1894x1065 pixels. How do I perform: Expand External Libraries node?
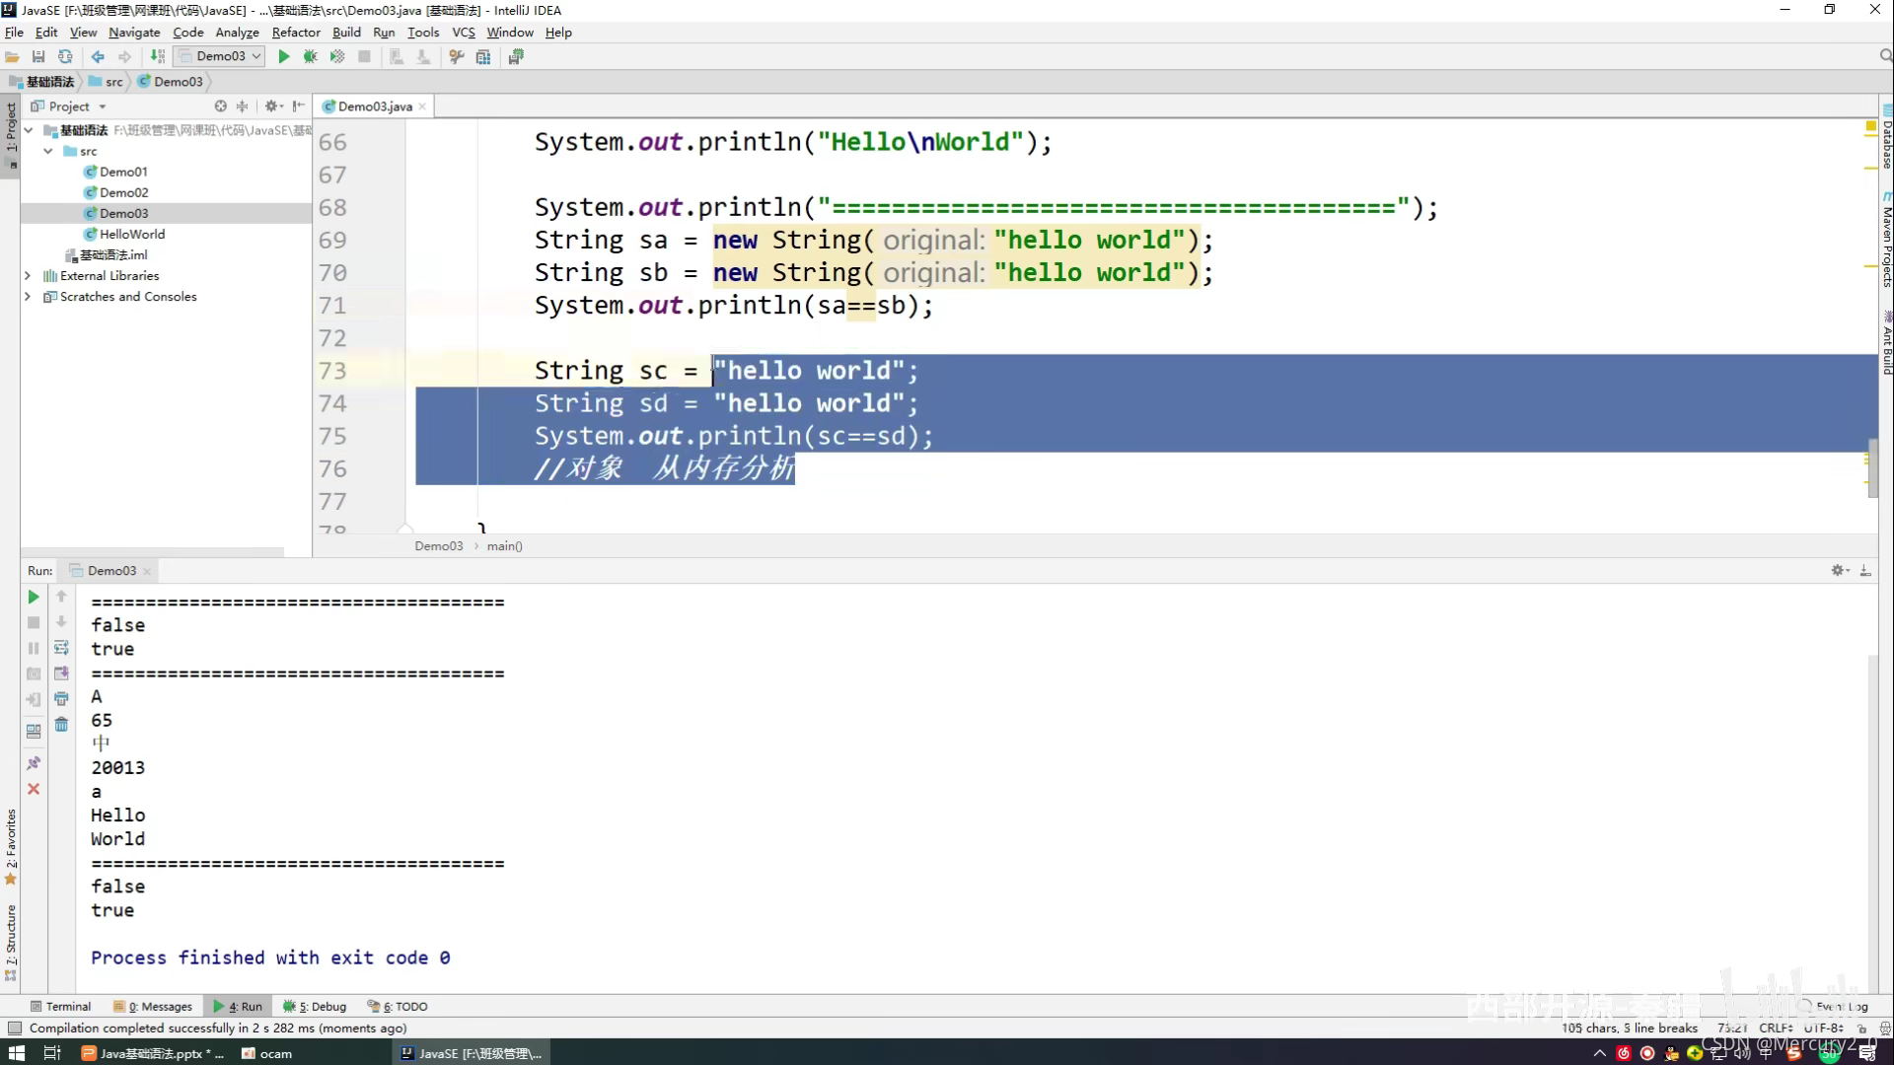tap(28, 276)
